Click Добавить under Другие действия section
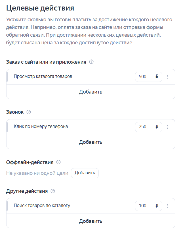The image size is (179, 236). point(91,221)
